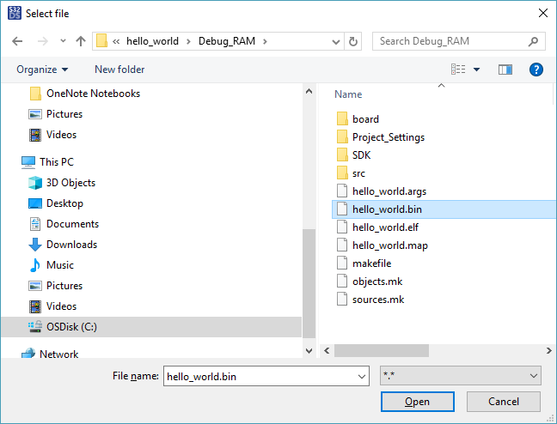Create a New folder
The image size is (557, 424).
(x=119, y=70)
